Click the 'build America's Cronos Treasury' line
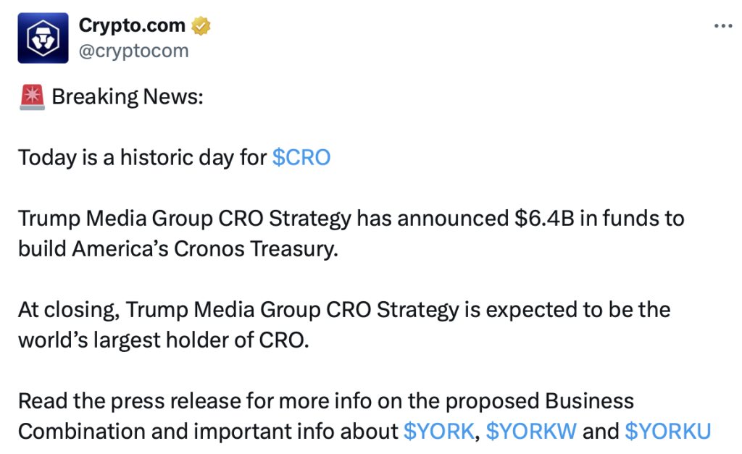The width and height of the screenshot is (742, 454). (x=178, y=249)
